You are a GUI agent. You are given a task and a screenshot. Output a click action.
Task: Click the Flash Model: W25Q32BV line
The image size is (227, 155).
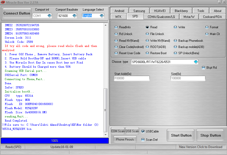click(21, 108)
